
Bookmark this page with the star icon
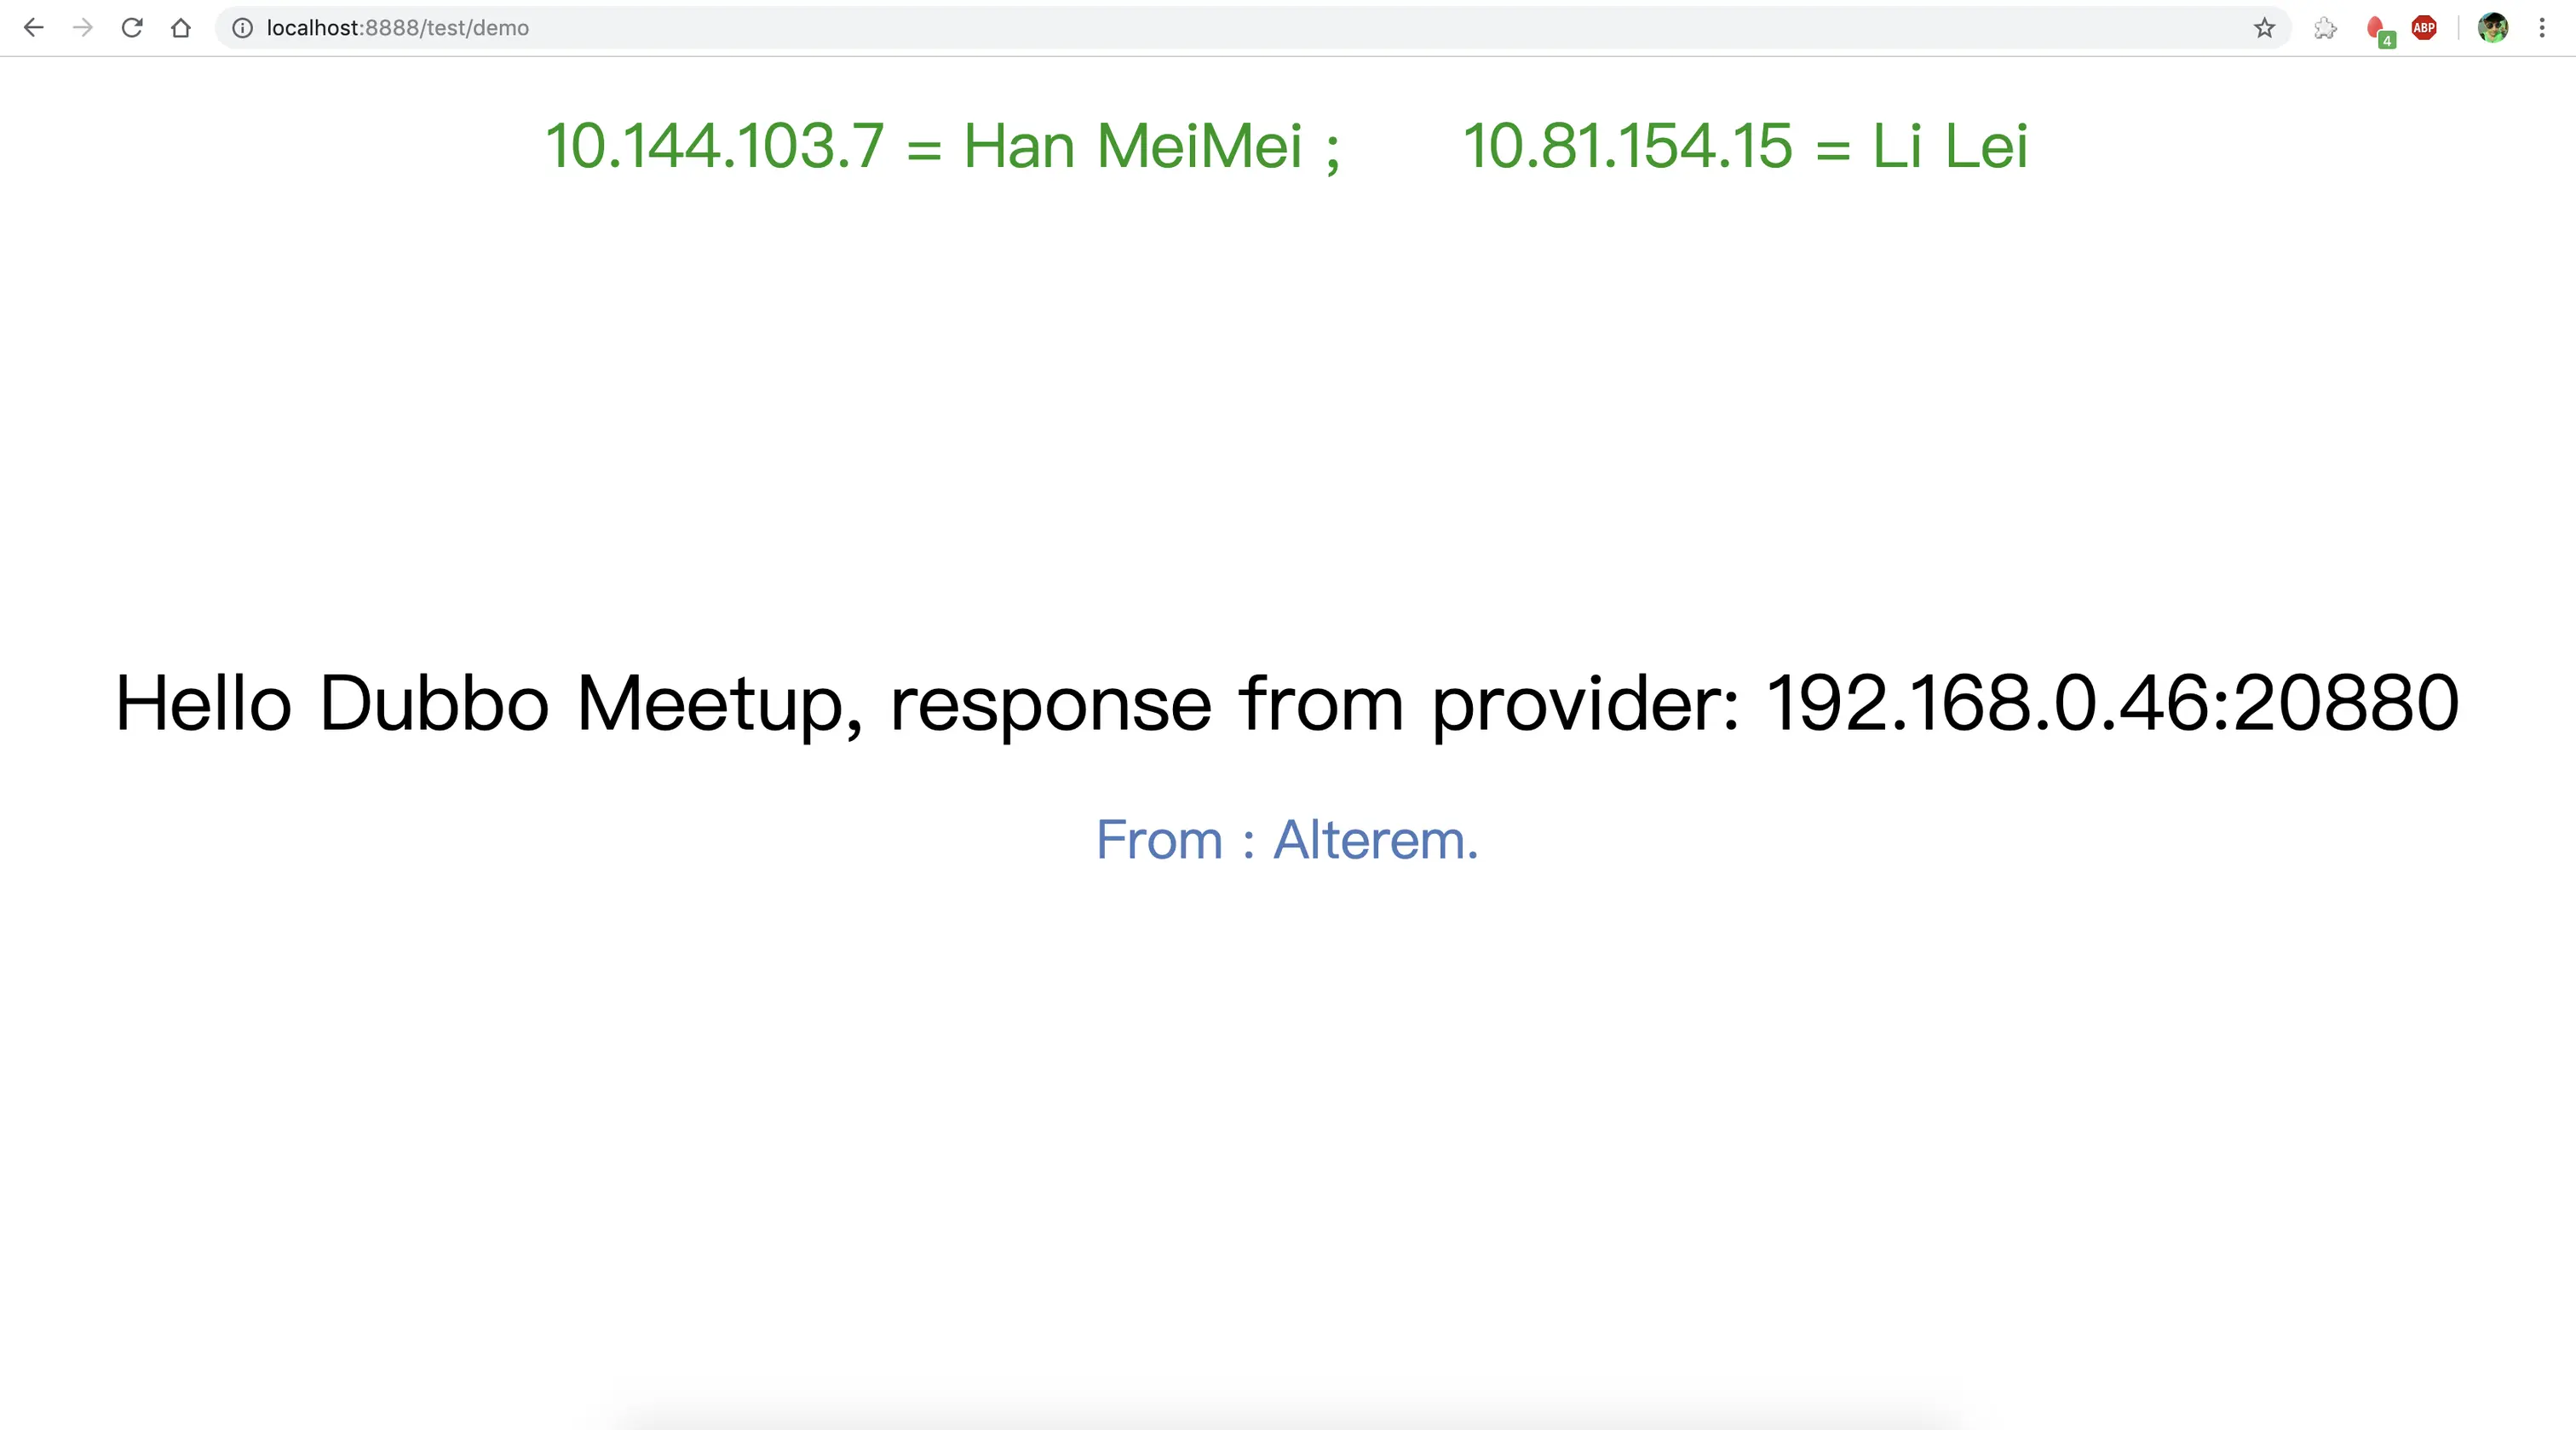click(2265, 28)
